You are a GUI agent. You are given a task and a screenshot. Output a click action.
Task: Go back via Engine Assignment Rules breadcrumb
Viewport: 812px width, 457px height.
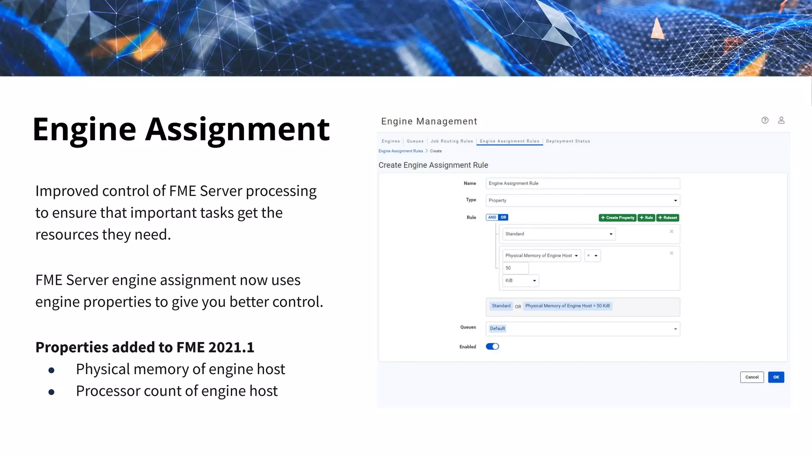click(400, 151)
